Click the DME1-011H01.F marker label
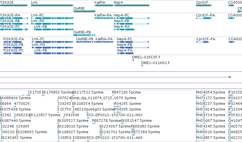The height and width of the screenshot is (142, 242). point(156,63)
